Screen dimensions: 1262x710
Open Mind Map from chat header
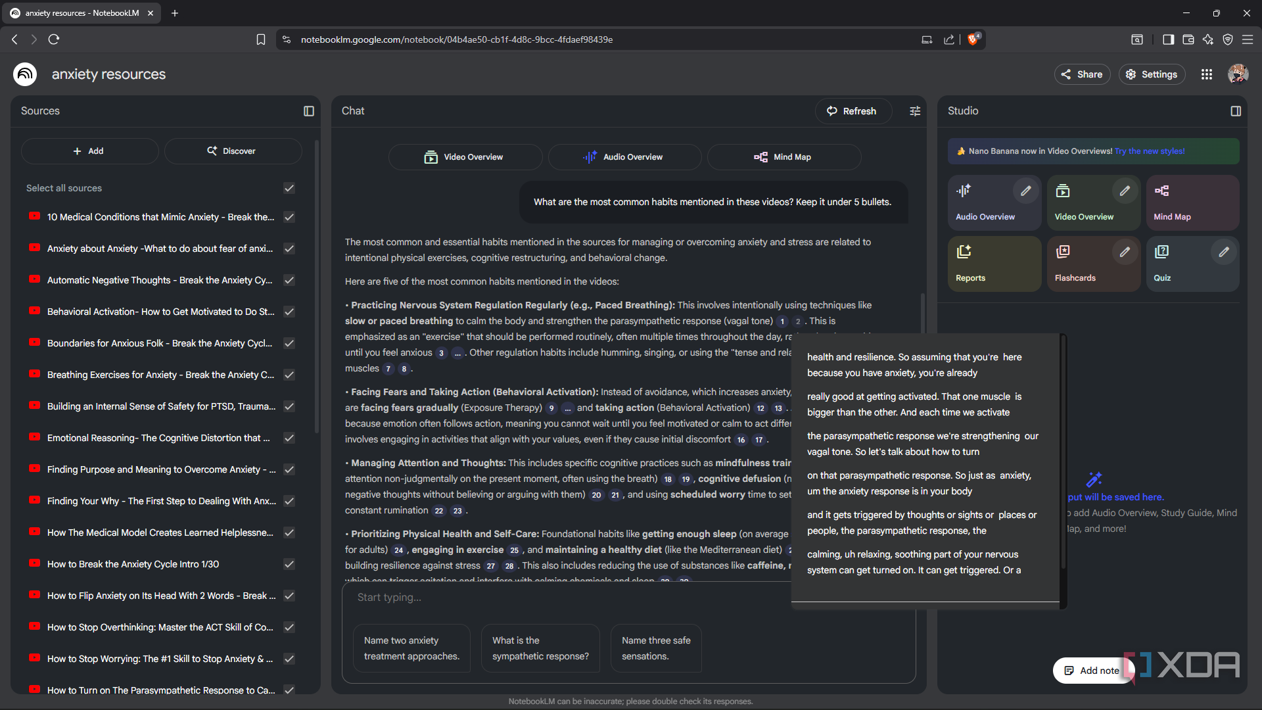pos(783,157)
